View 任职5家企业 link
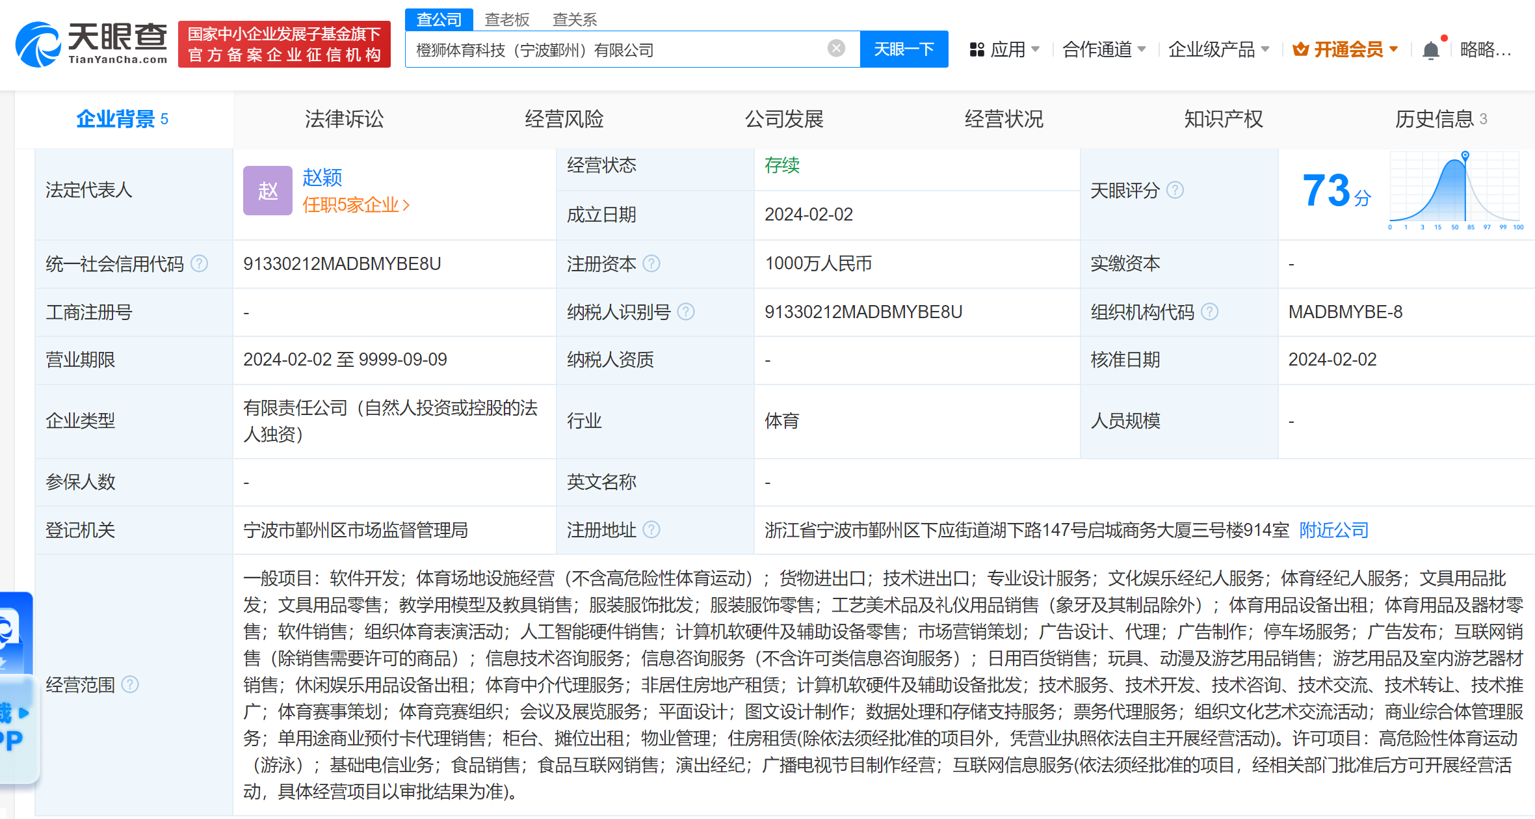The height and width of the screenshot is (819, 1535). coord(356,205)
